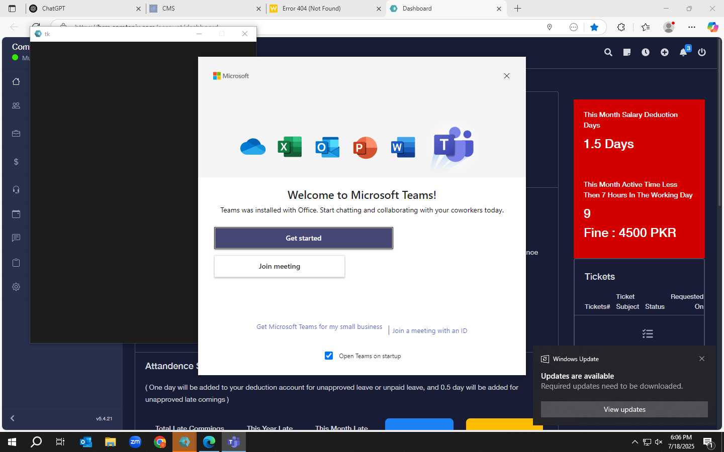Screen dimensions: 724x452
Task: Open the calendar icon in dashboard sidebar
Action: 16,214
